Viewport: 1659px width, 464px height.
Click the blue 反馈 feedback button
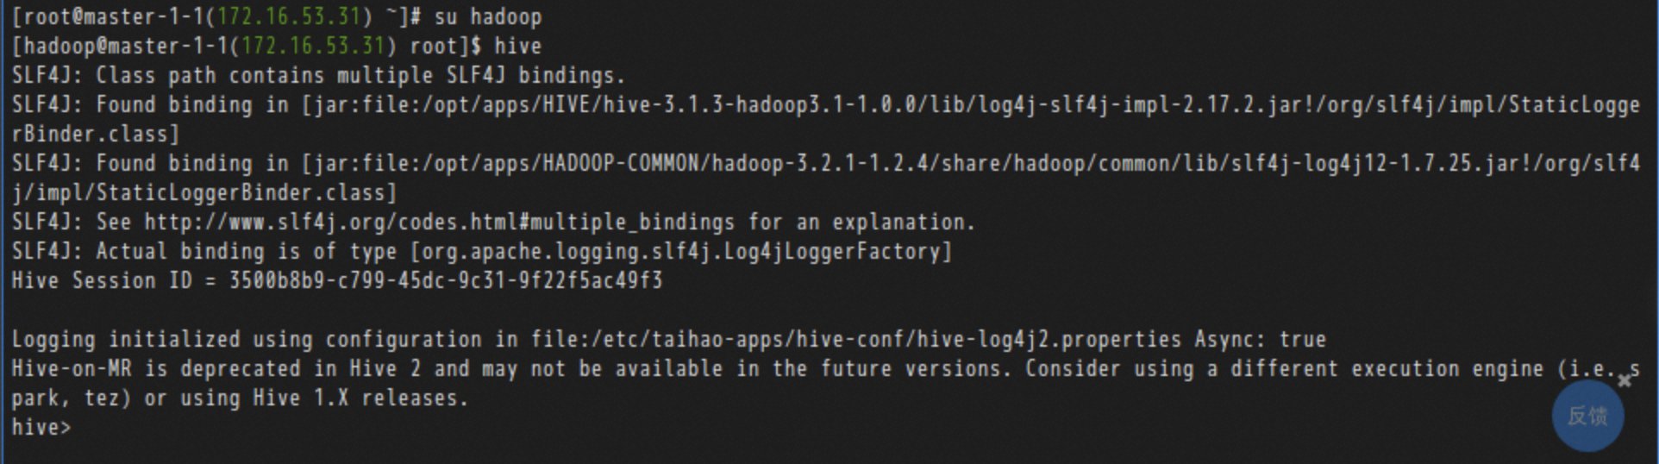(x=1587, y=416)
